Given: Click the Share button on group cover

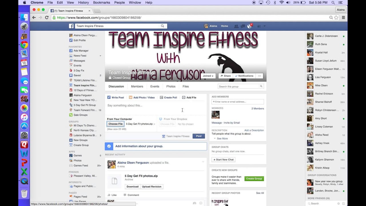Looking at the screenshot, I should (226, 76).
